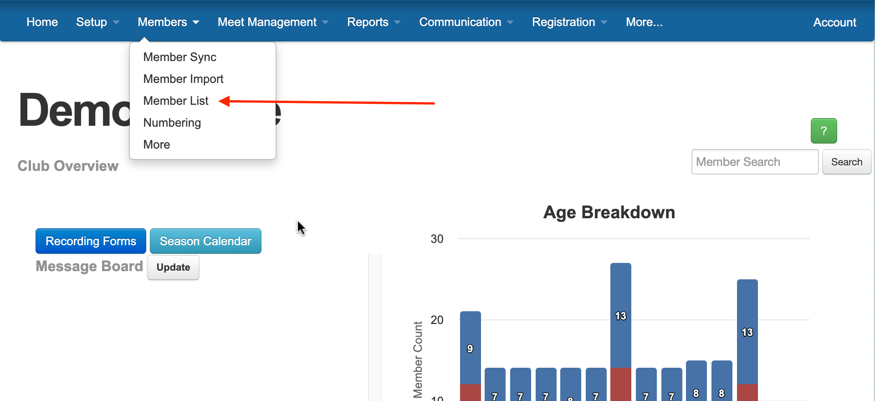This screenshot has height=401, width=875.
Task: Click the Club Overview heading
Action: click(68, 166)
